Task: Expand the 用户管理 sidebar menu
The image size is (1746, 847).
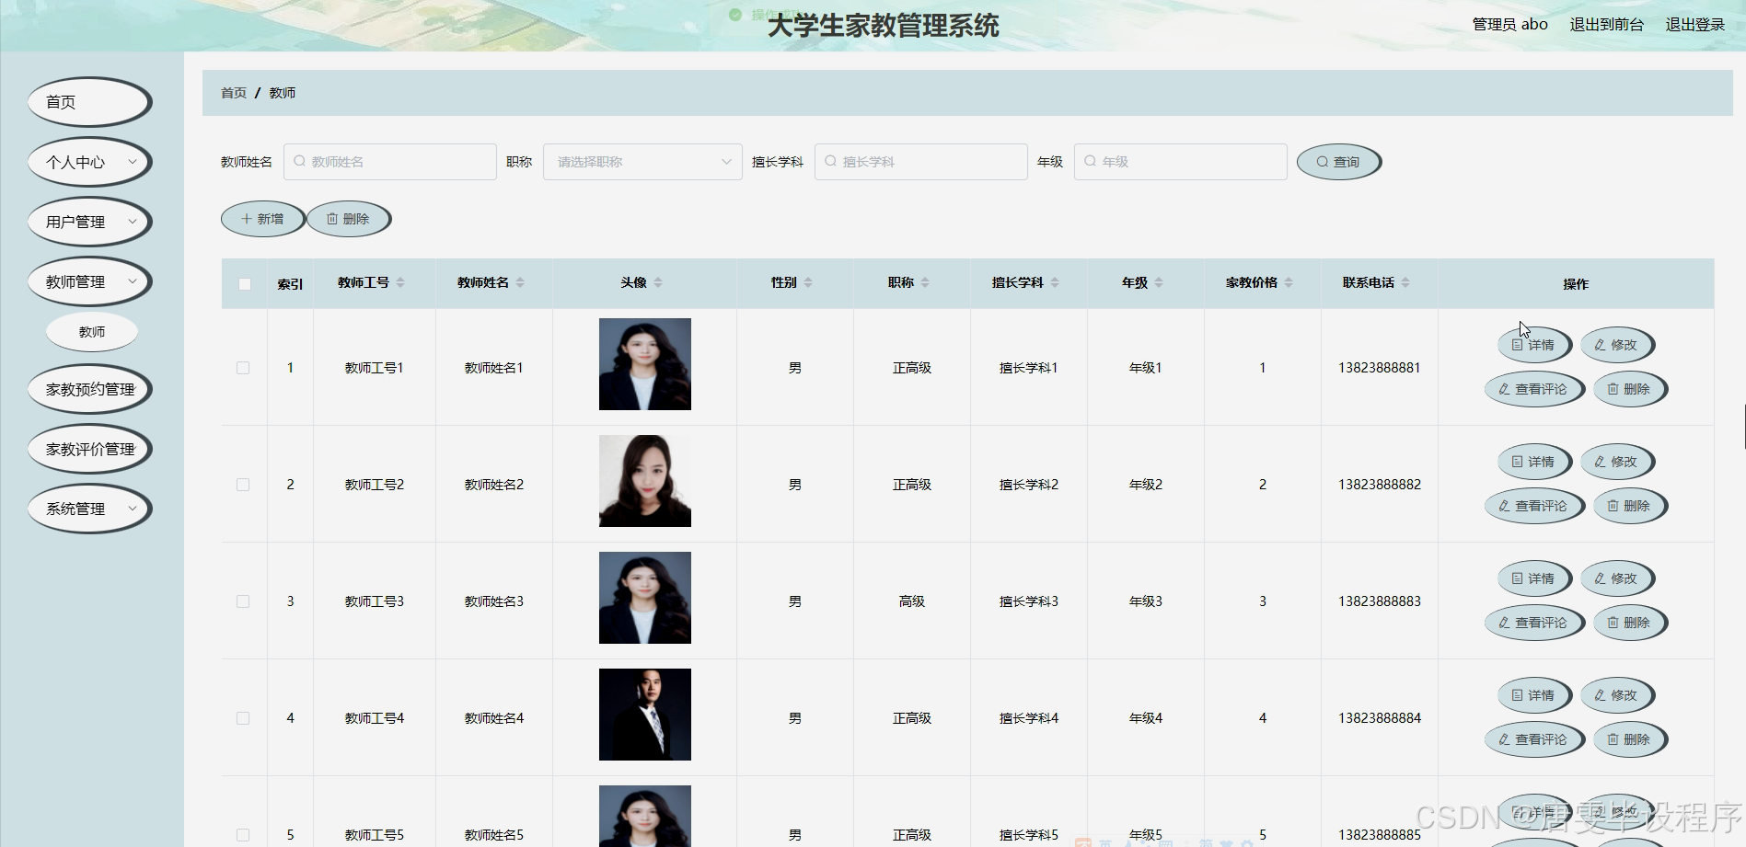Action: click(x=89, y=222)
